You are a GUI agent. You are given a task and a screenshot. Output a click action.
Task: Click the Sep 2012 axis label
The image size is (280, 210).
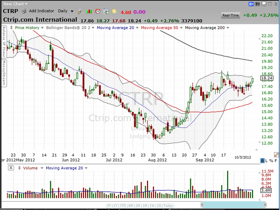205,160
